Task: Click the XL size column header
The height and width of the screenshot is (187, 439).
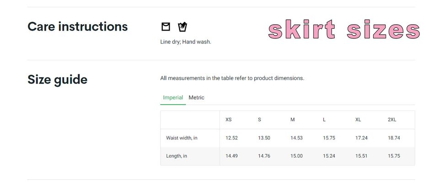Action: click(358, 120)
